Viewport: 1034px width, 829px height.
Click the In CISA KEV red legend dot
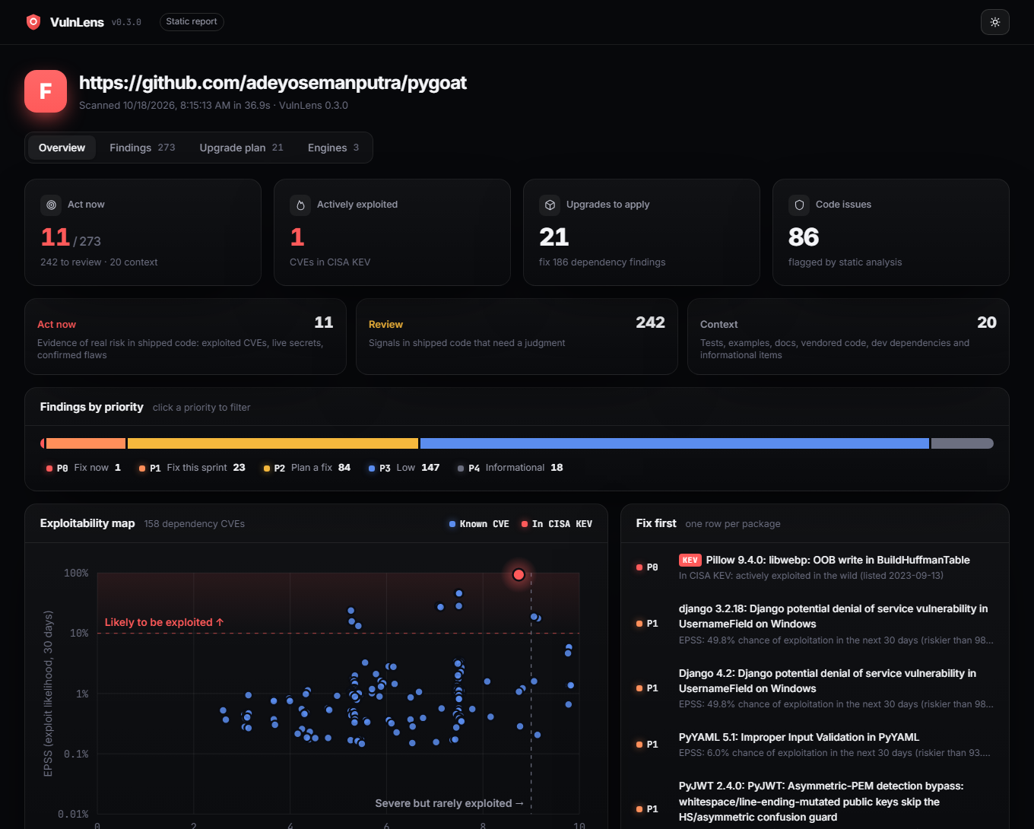point(525,524)
